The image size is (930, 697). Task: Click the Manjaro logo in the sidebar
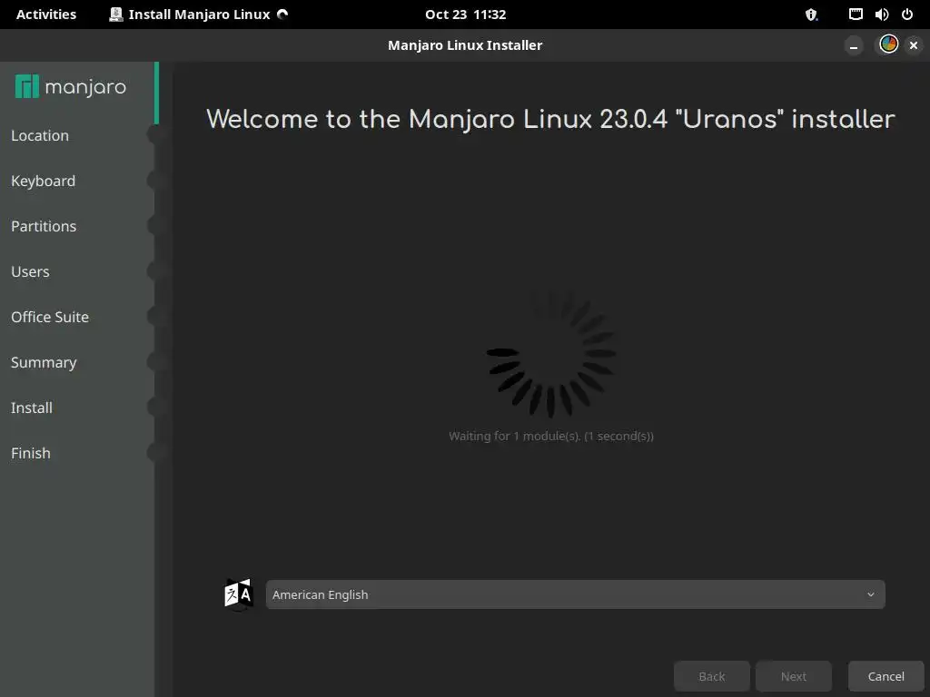[70, 87]
